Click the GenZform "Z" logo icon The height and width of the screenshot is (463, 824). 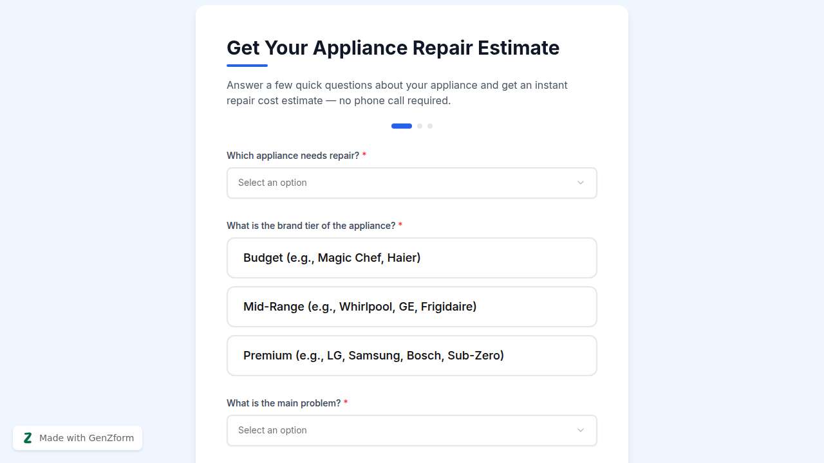tap(28, 438)
